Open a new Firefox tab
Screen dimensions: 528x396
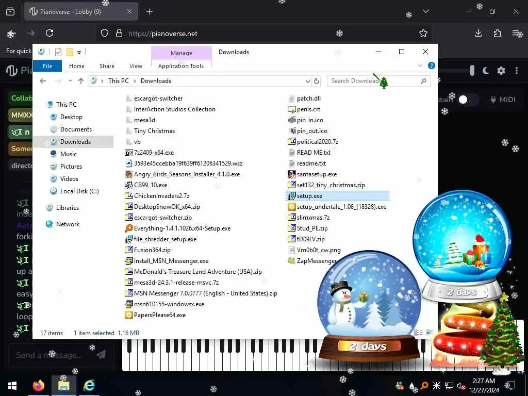pyautogui.click(x=149, y=12)
